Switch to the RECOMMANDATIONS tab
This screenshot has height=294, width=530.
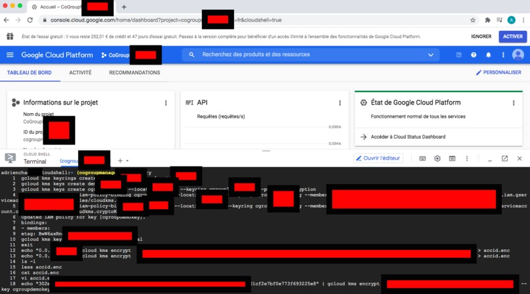[x=135, y=72]
